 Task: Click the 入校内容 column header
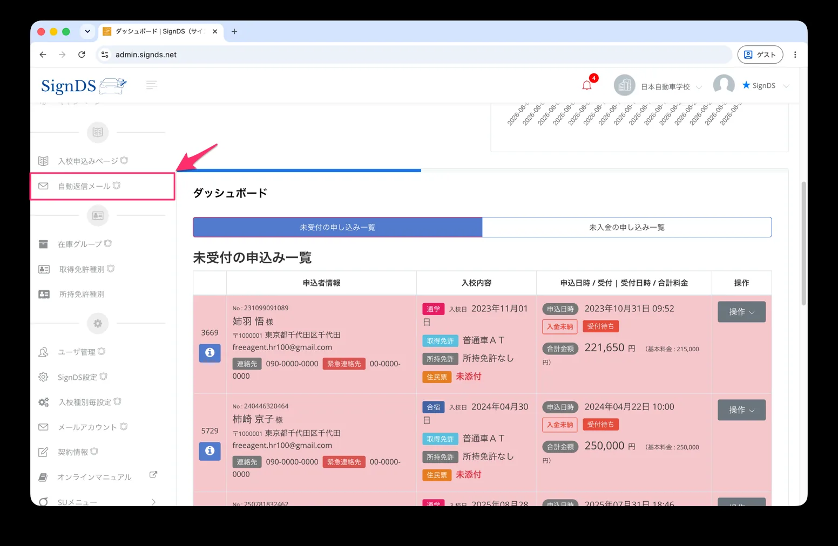(x=477, y=283)
